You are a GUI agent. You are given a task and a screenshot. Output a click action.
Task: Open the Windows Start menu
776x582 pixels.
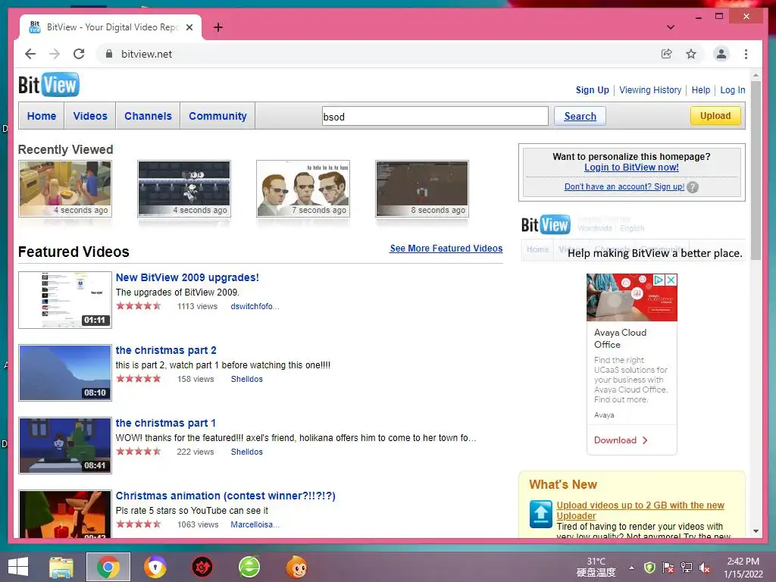[18, 567]
